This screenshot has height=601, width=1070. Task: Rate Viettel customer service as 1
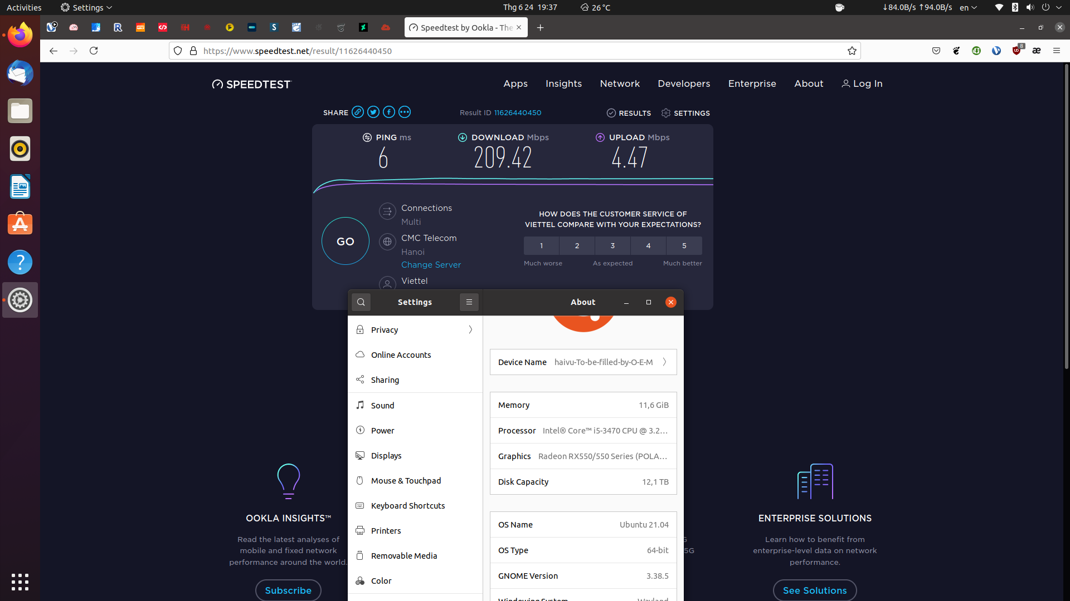click(541, 245)
